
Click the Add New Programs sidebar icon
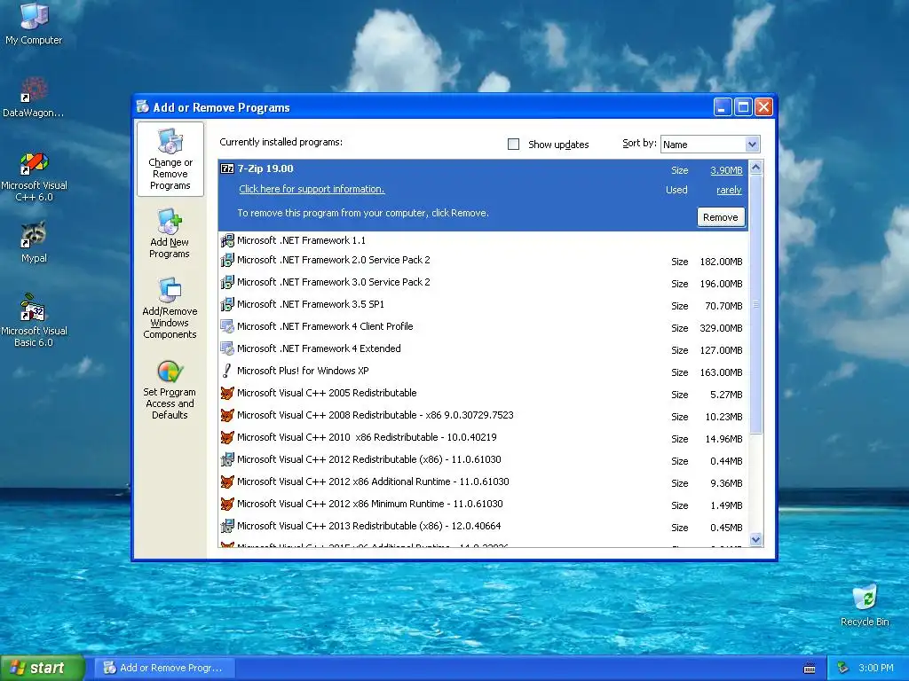pos(170,221)
